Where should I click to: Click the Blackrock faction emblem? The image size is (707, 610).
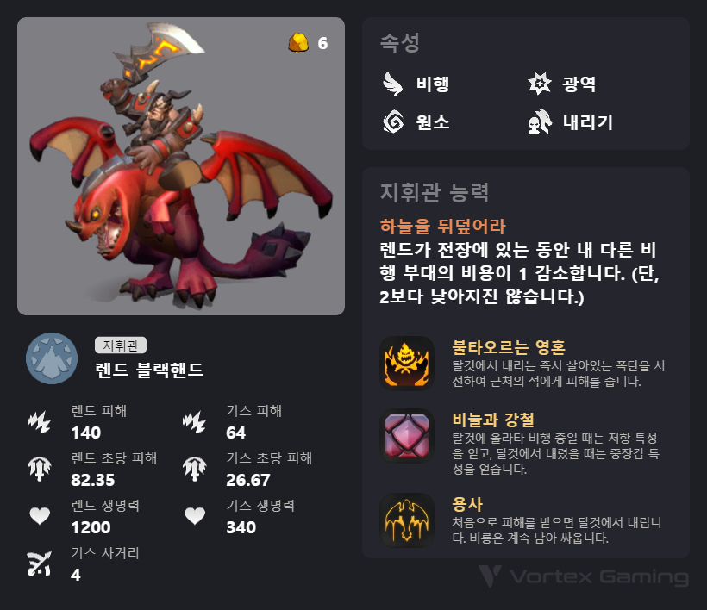point(52,358)
